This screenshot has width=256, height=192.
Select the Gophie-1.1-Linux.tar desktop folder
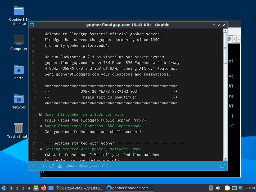coord(19,16)
